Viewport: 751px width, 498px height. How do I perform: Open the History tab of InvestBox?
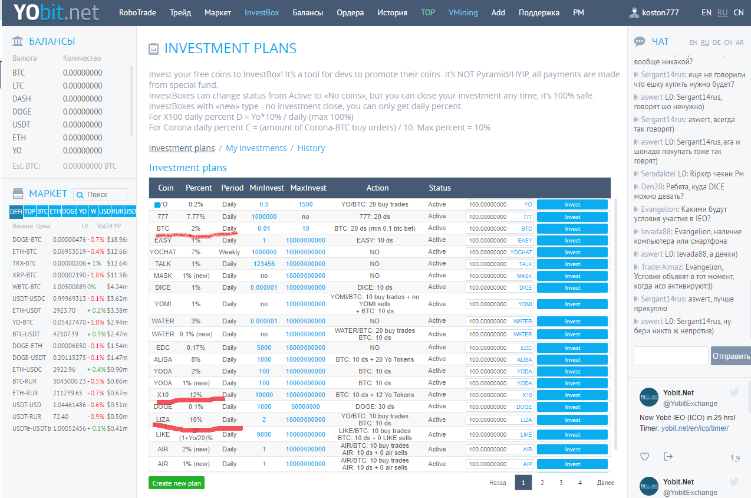pyautogui.click(x=311, y=148)
